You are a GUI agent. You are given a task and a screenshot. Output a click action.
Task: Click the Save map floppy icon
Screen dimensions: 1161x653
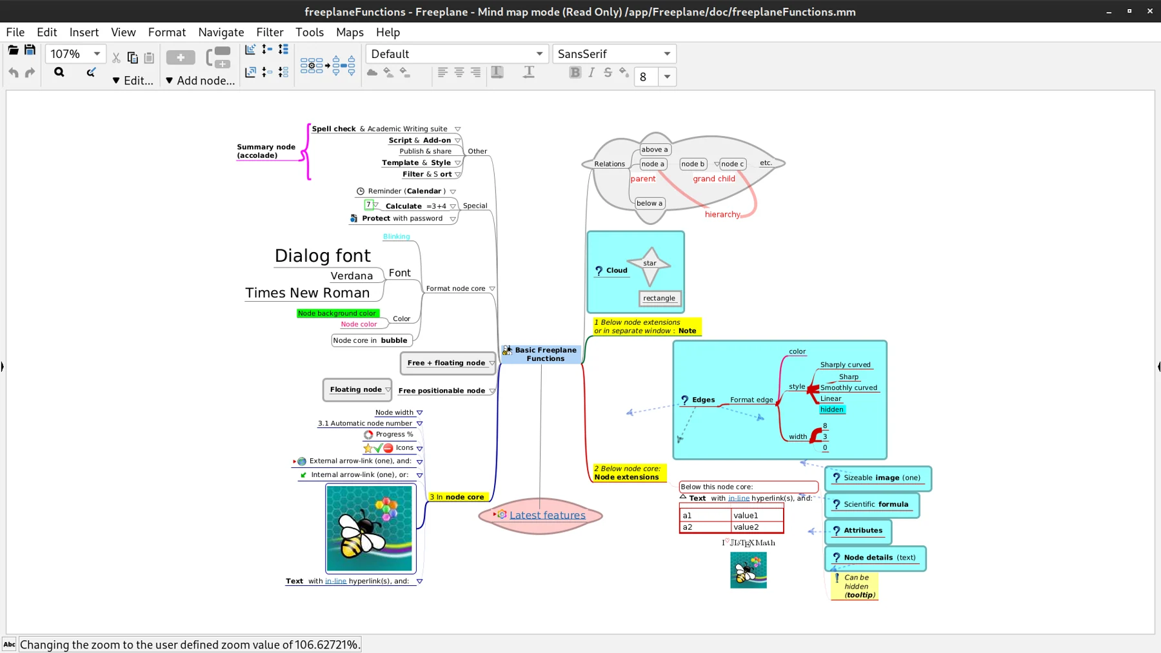(x=30, y=50)
